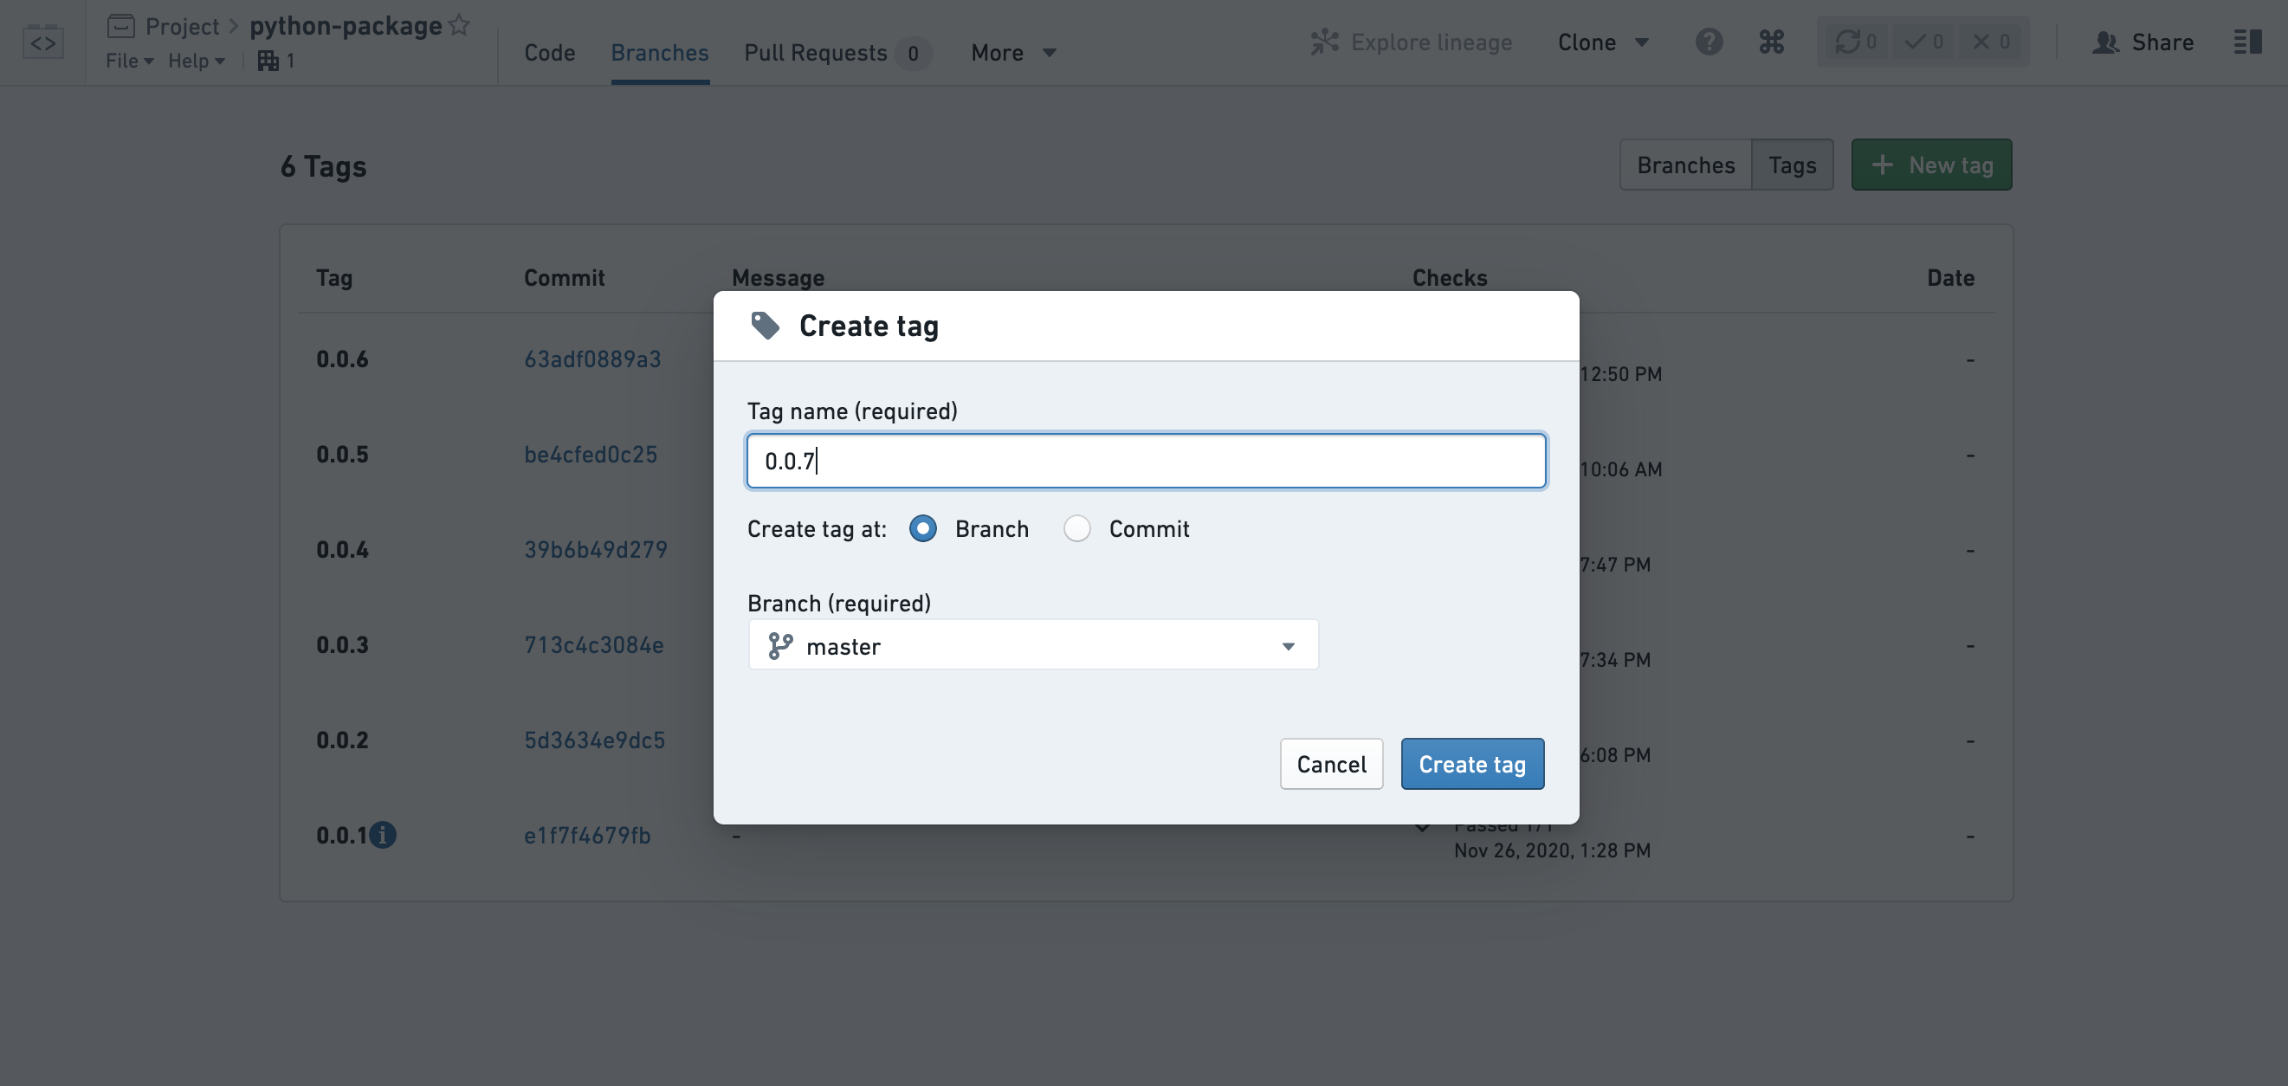Star the python-package repository
Screen dimensions: 2288x1086
459,25
